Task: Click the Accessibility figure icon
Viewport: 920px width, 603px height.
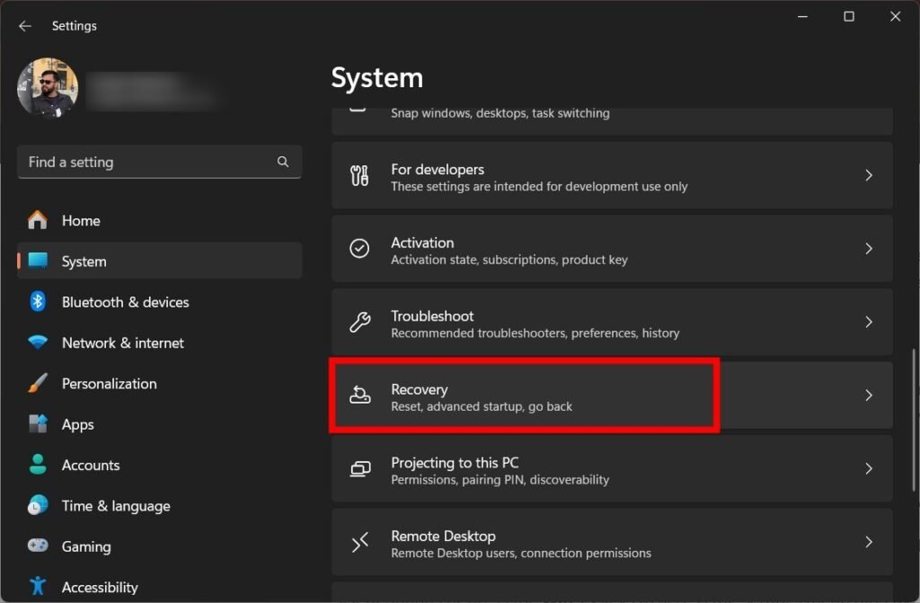Action: click(38, 587)
